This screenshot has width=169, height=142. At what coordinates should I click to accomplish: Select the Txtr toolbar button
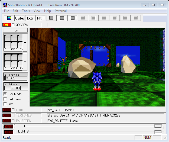(x=30, y=18)
